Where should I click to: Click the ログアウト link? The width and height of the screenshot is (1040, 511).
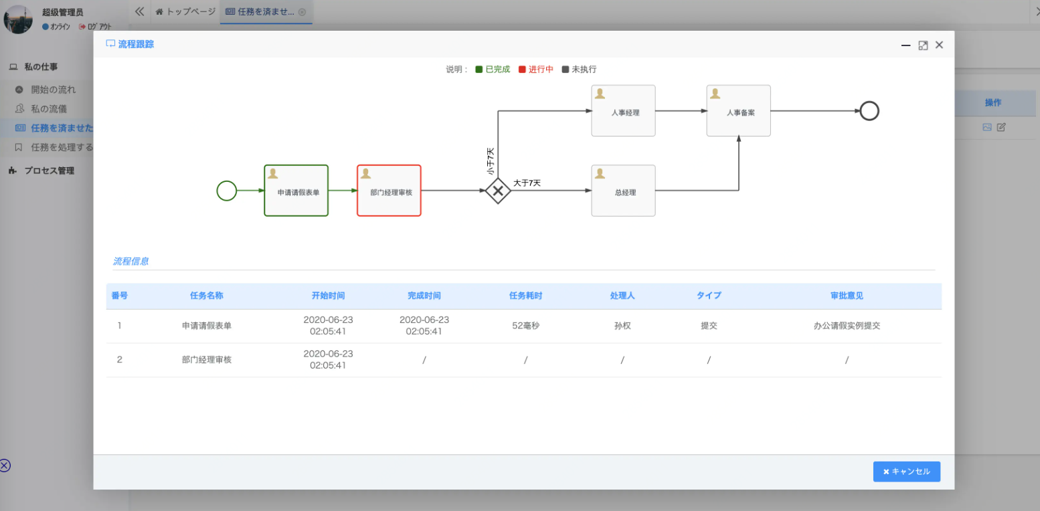click(95, 27)
